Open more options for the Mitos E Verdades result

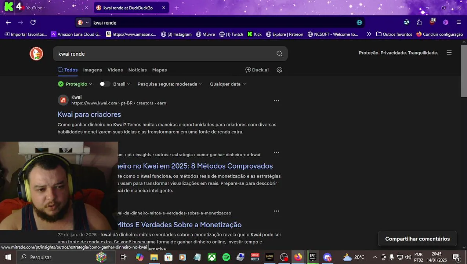pyautogui.click(x=276, y=211)
